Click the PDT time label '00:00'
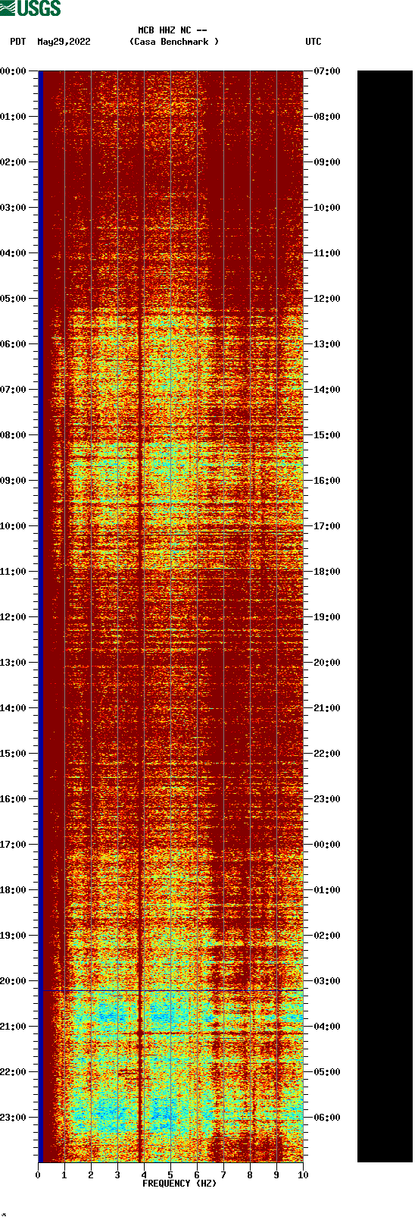This screenshot has height=1223, width=418. pos(14,71)
